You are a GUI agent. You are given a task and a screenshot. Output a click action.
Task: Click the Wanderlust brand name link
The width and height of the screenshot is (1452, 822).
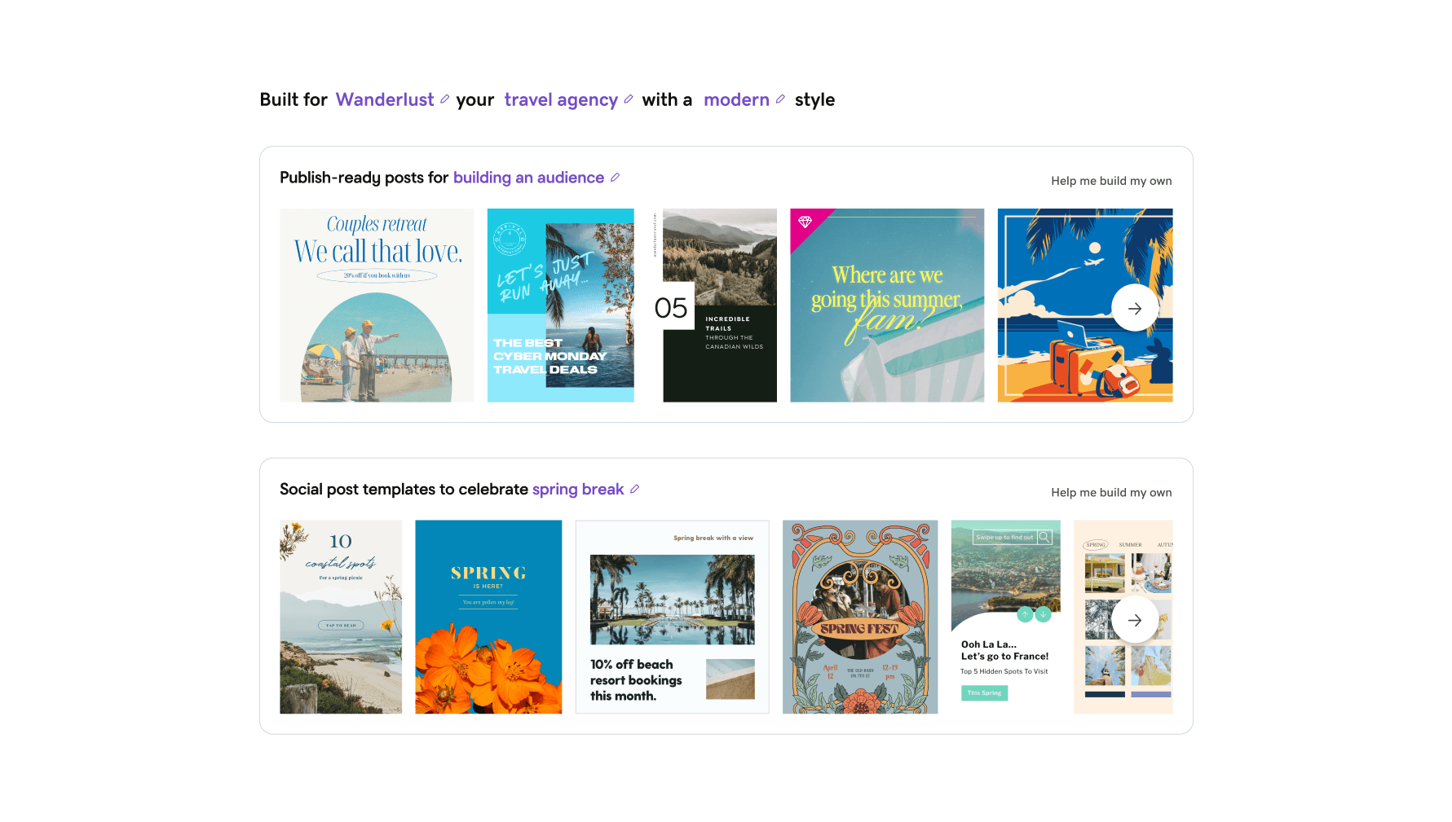[385, 99]
